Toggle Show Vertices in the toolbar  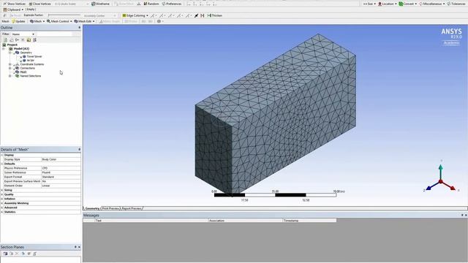[x=15, y=4]
